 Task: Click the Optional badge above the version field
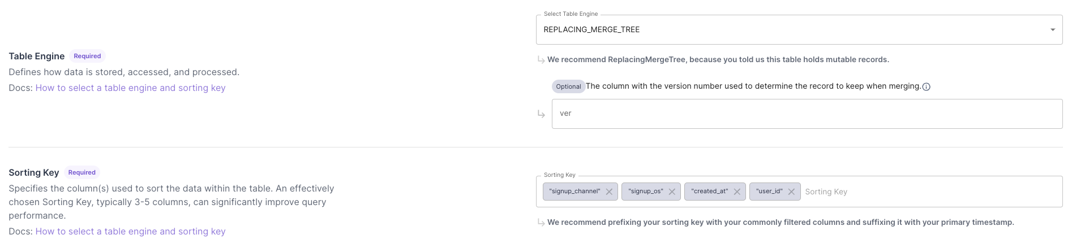568,86
